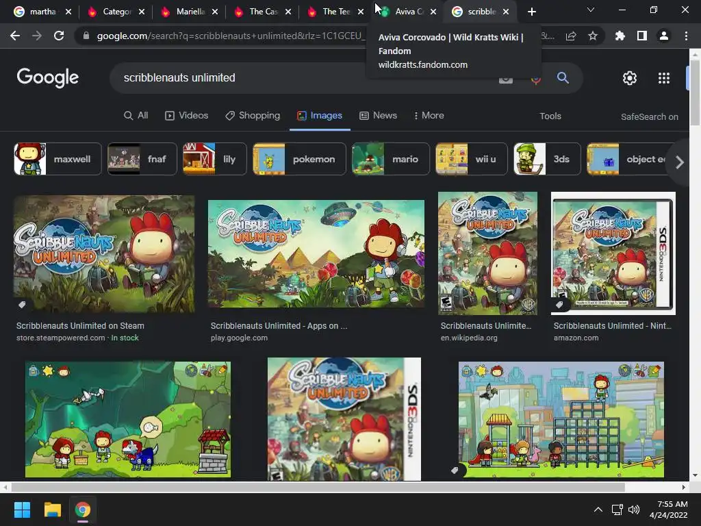701x526 pixels.
Task: Click the horizontal page scrollbar
Action: [318, 487]
